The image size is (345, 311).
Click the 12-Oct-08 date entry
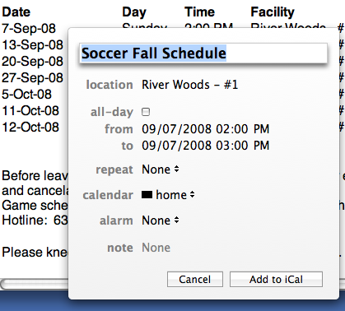coord(30,128)
